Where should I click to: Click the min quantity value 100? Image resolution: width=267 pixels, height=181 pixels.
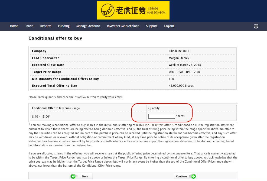[x=171, y=79]
